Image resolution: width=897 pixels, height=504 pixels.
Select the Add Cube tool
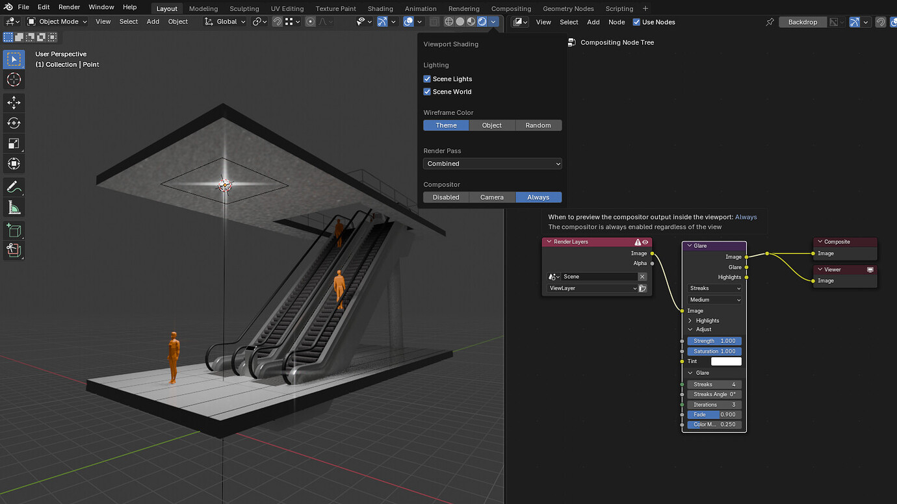14,230
